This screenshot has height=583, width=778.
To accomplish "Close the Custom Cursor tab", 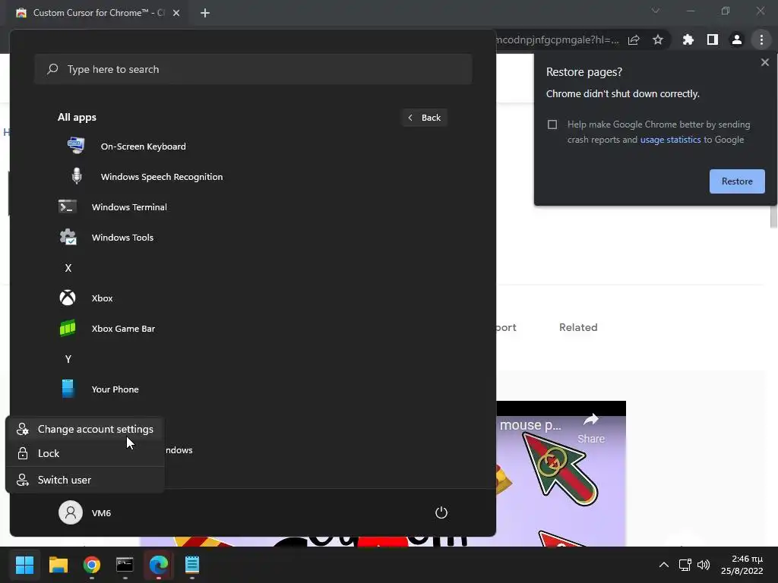I will [176, 13].
